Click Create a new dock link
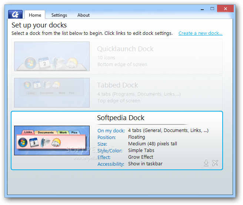The image size is (243, 205). [200, 33]
